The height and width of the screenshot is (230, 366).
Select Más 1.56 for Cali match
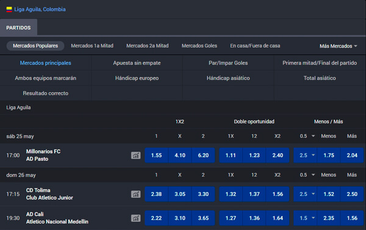tap(352, 218)
